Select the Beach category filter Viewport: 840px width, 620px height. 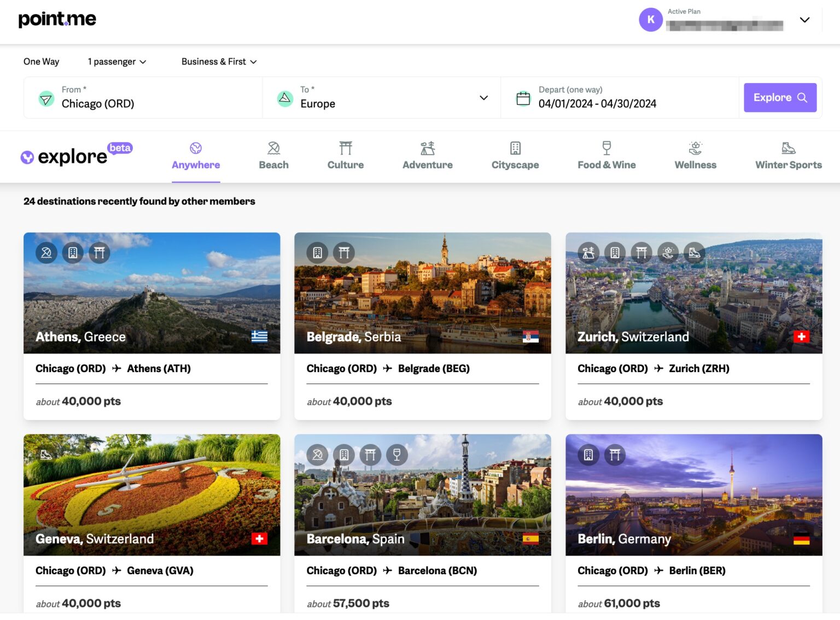click(x=273, y=156)
